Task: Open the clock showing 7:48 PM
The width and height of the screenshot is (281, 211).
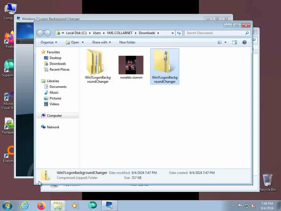Action: (267, 206)
